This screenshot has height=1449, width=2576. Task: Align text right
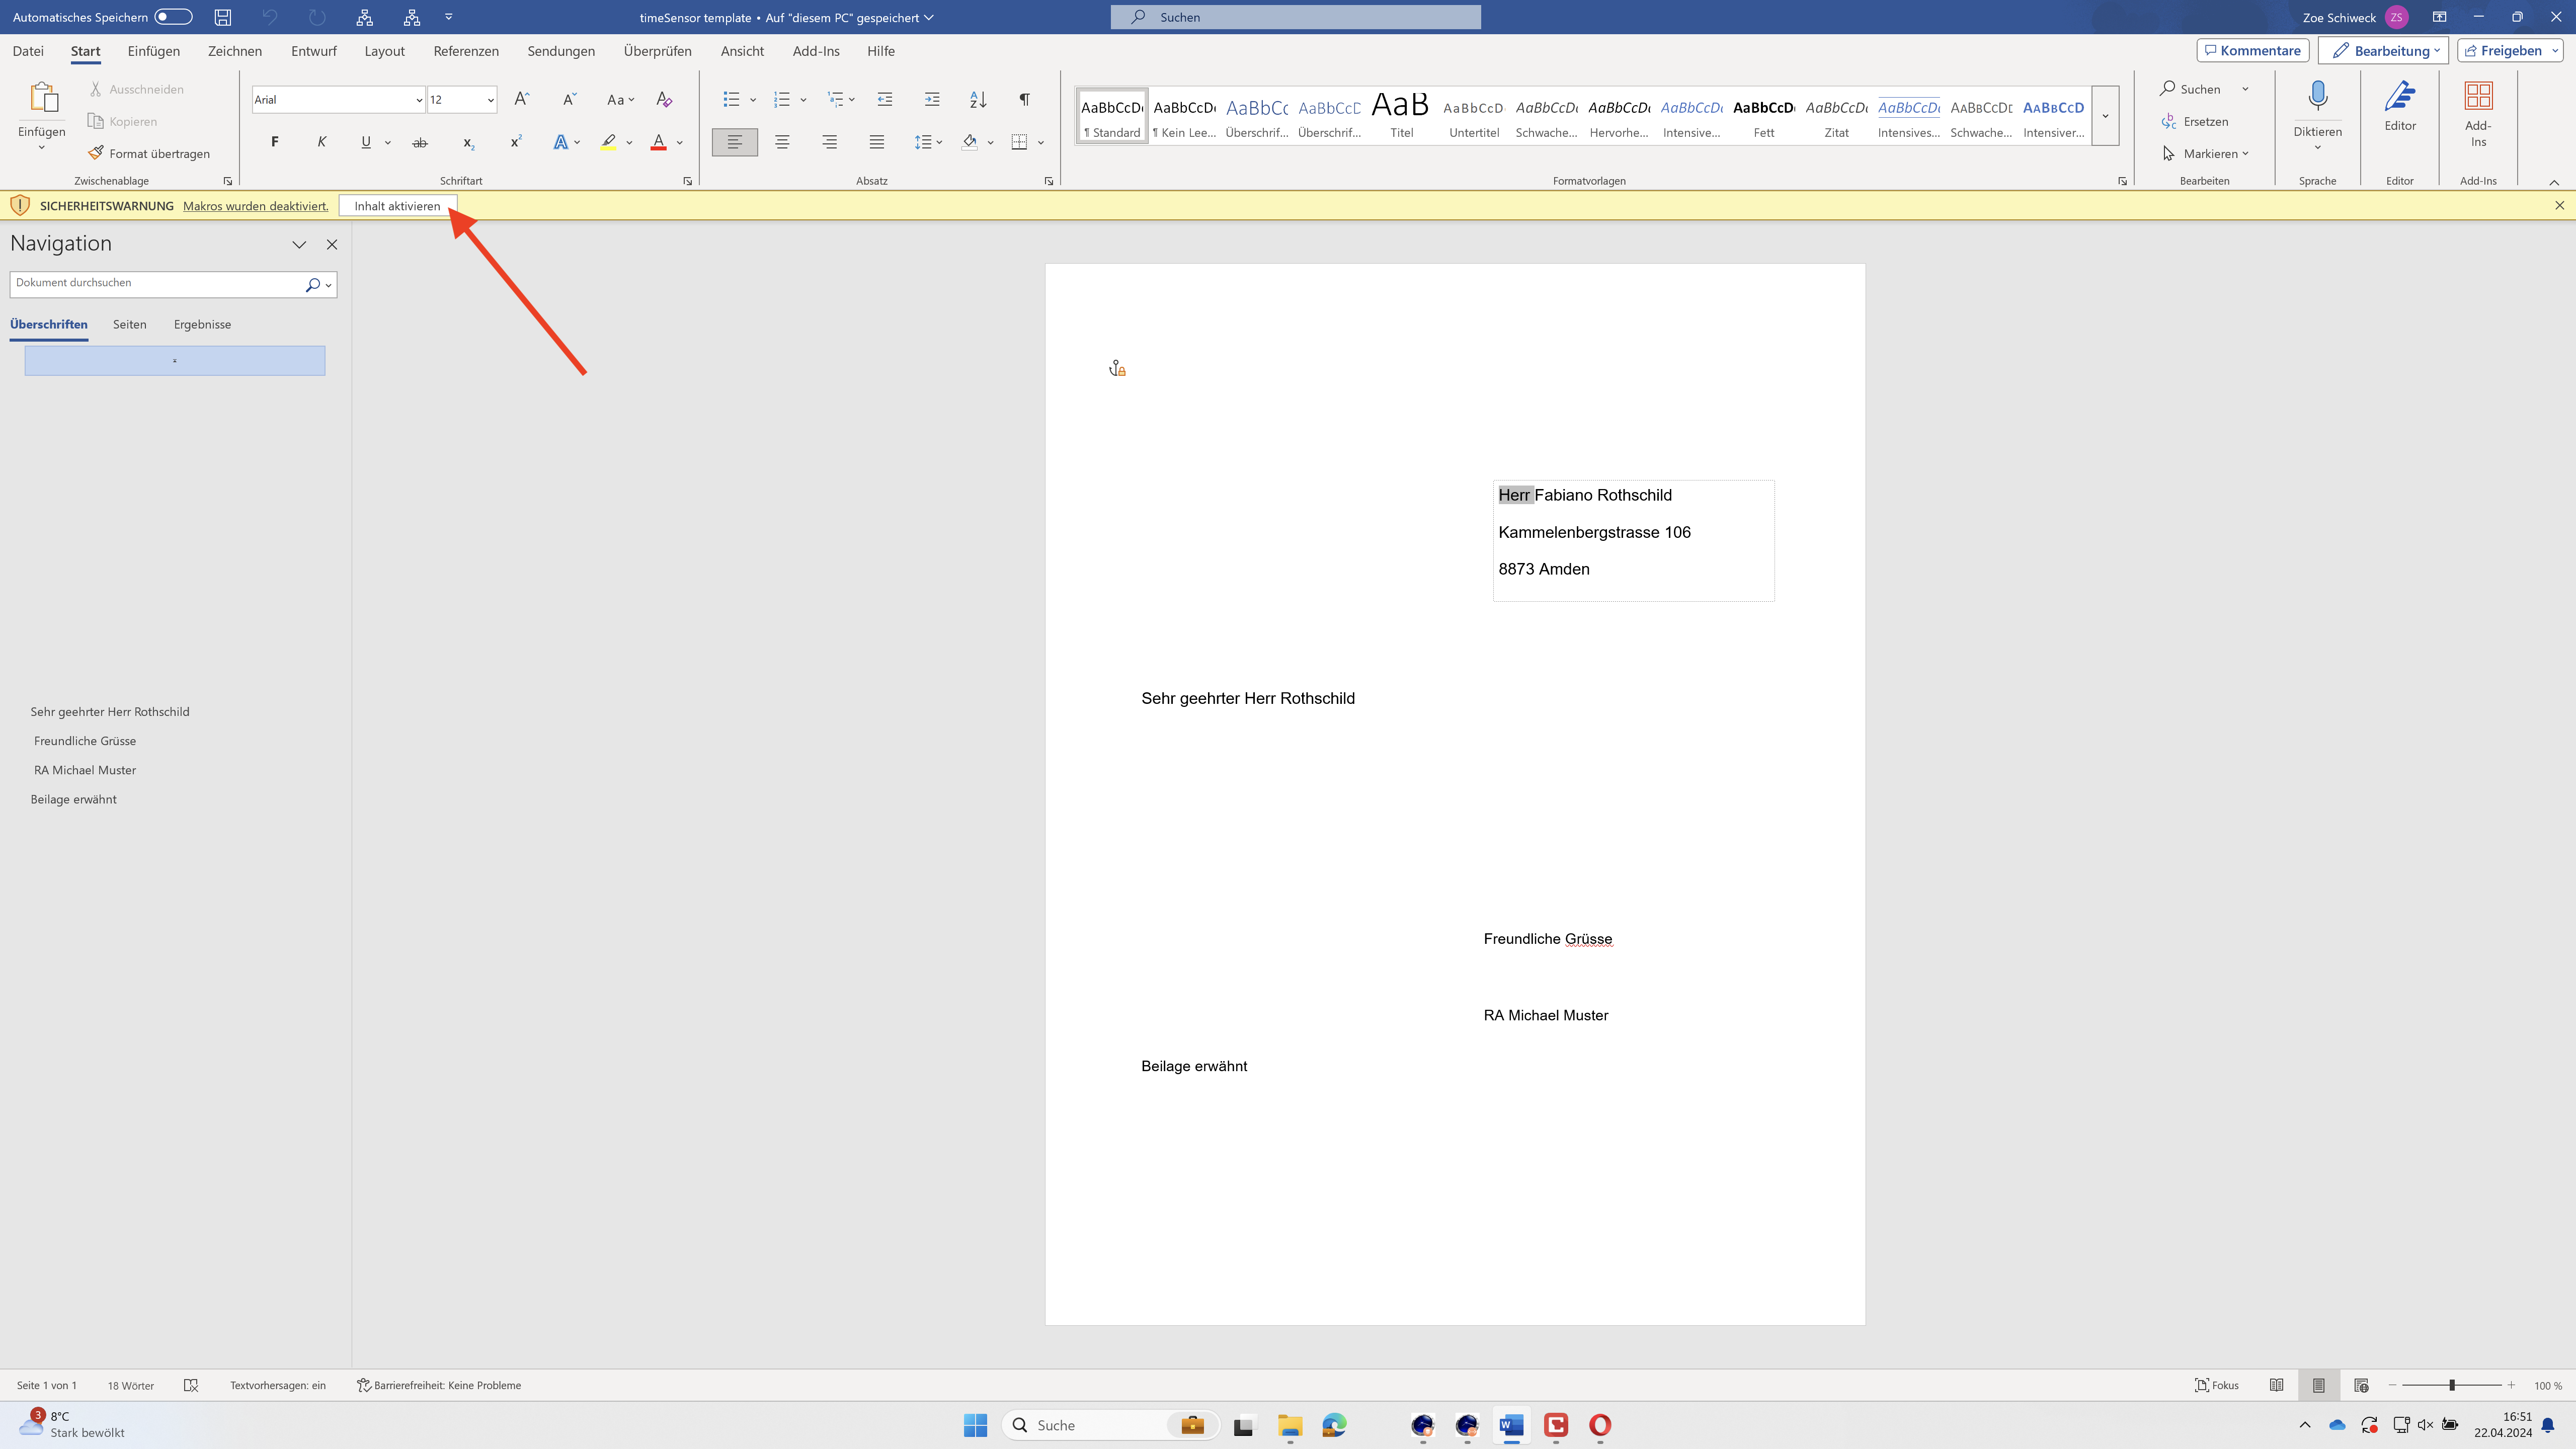pos(829,142)
